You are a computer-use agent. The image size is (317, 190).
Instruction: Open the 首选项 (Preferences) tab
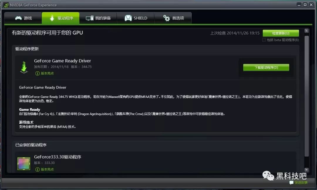pos(173,18)
